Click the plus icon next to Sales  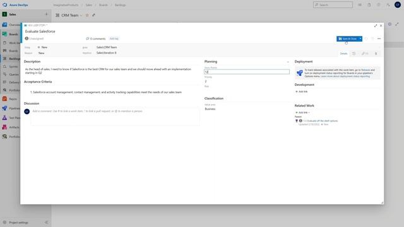click(46, 15)
